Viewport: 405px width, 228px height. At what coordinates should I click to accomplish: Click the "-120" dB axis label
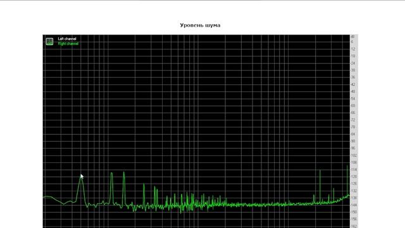click(354, 177)
